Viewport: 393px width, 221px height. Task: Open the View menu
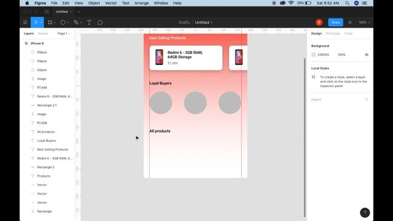pyautogui.click(x=79, y=3)
